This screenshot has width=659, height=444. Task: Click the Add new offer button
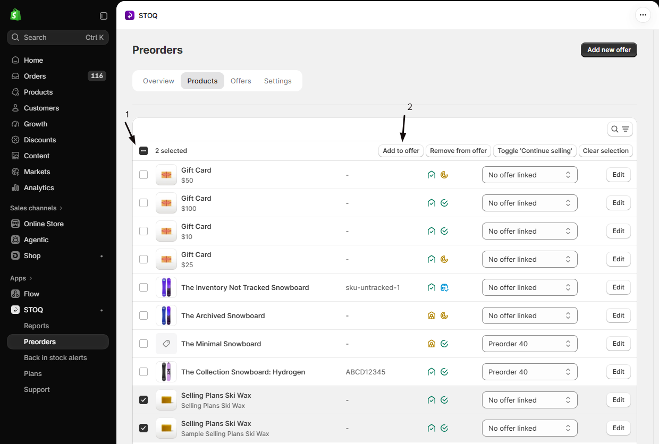coord(609,50)
